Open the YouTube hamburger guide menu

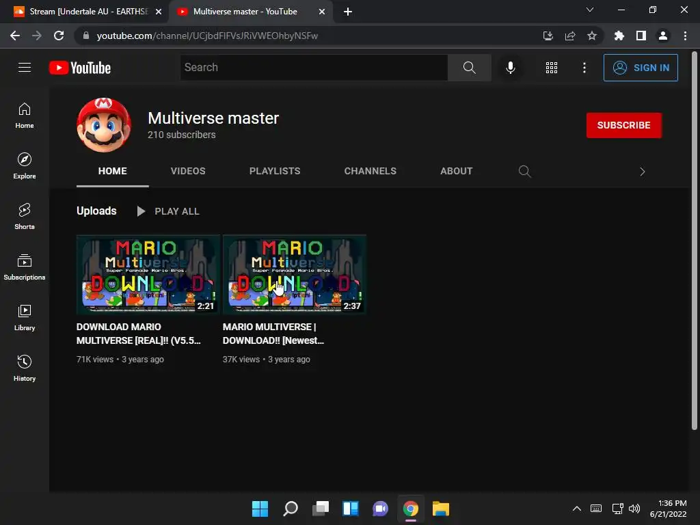[x=25, y=68]
